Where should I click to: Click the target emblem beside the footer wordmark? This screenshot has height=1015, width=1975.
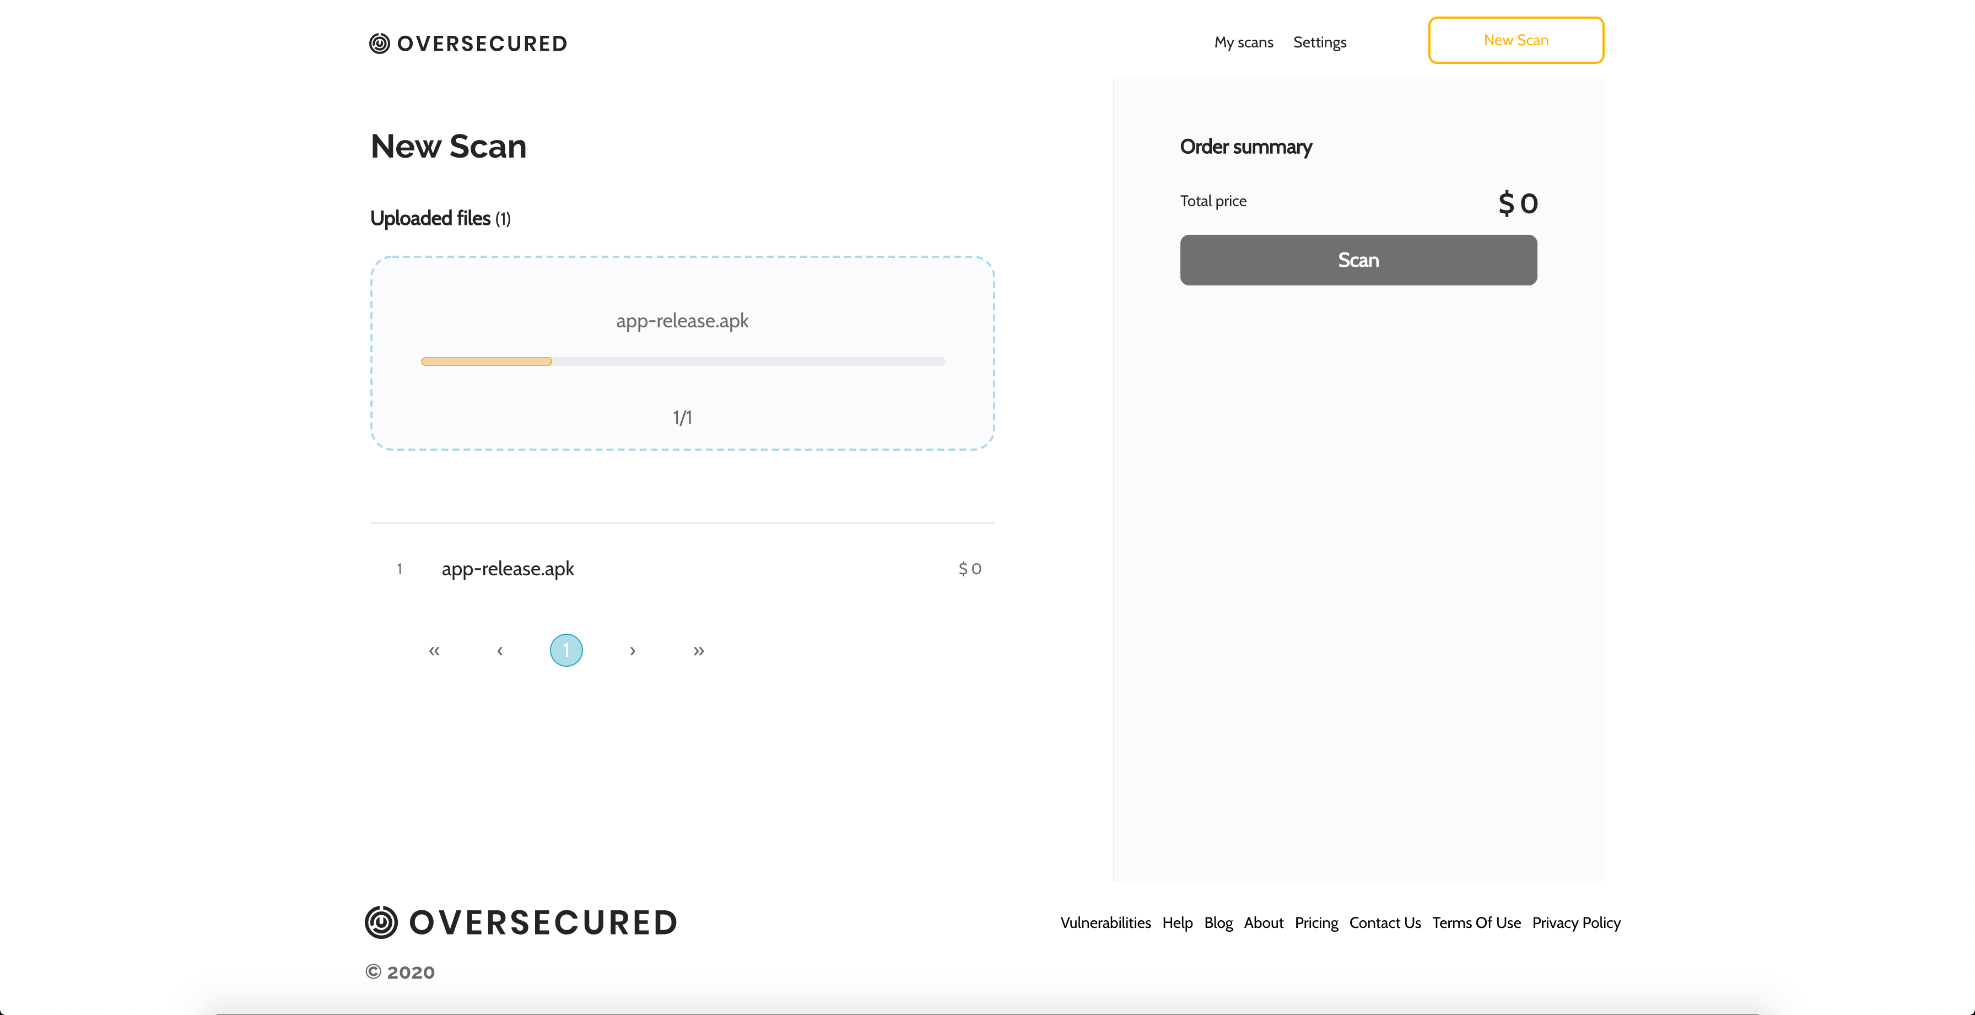pyautogui.click(x=381, y=921)
